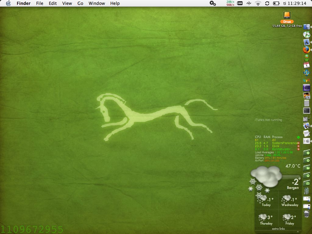Click the activity waveform menu extra
Viewport: 312px width, 234px height.
click(x=249, y=3)
